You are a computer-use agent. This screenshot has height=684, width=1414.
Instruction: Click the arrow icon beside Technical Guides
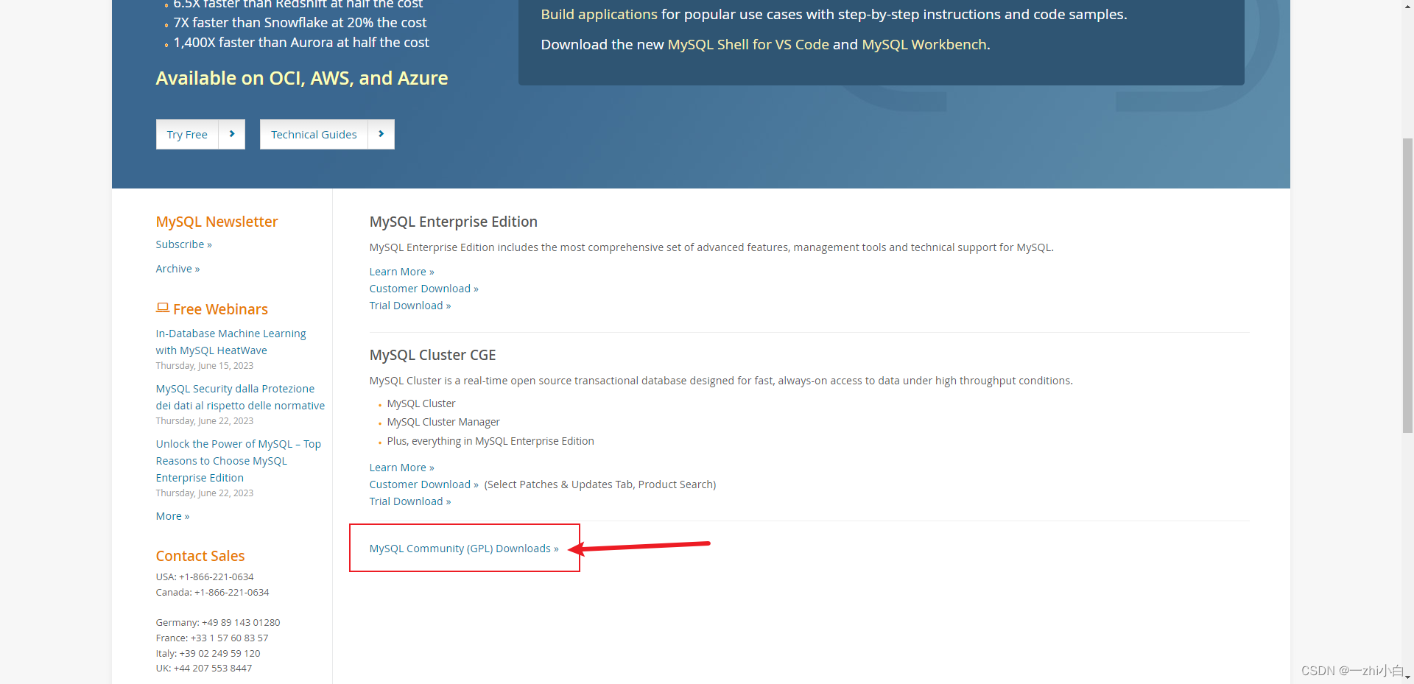pos(381,135)
